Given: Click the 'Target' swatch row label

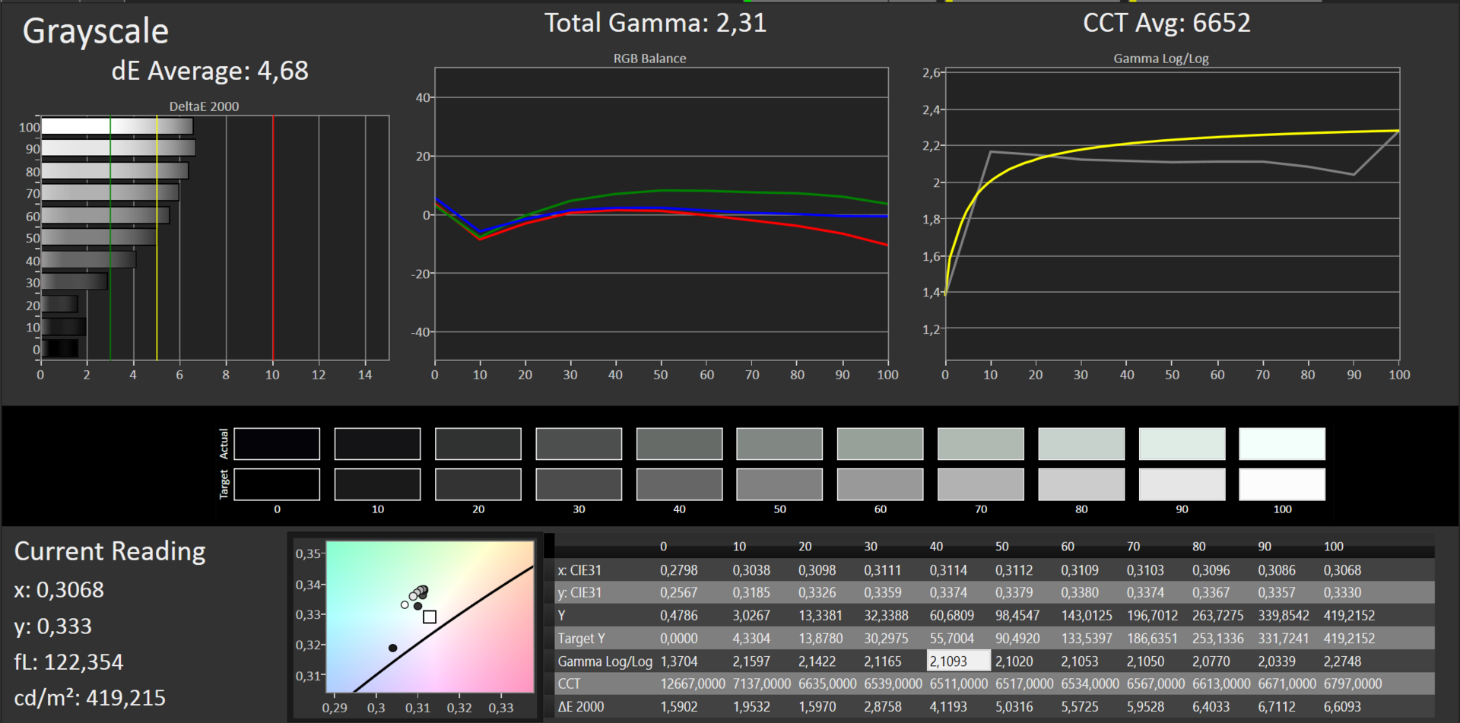Looking at the screenshot, I should pos(224,484).
